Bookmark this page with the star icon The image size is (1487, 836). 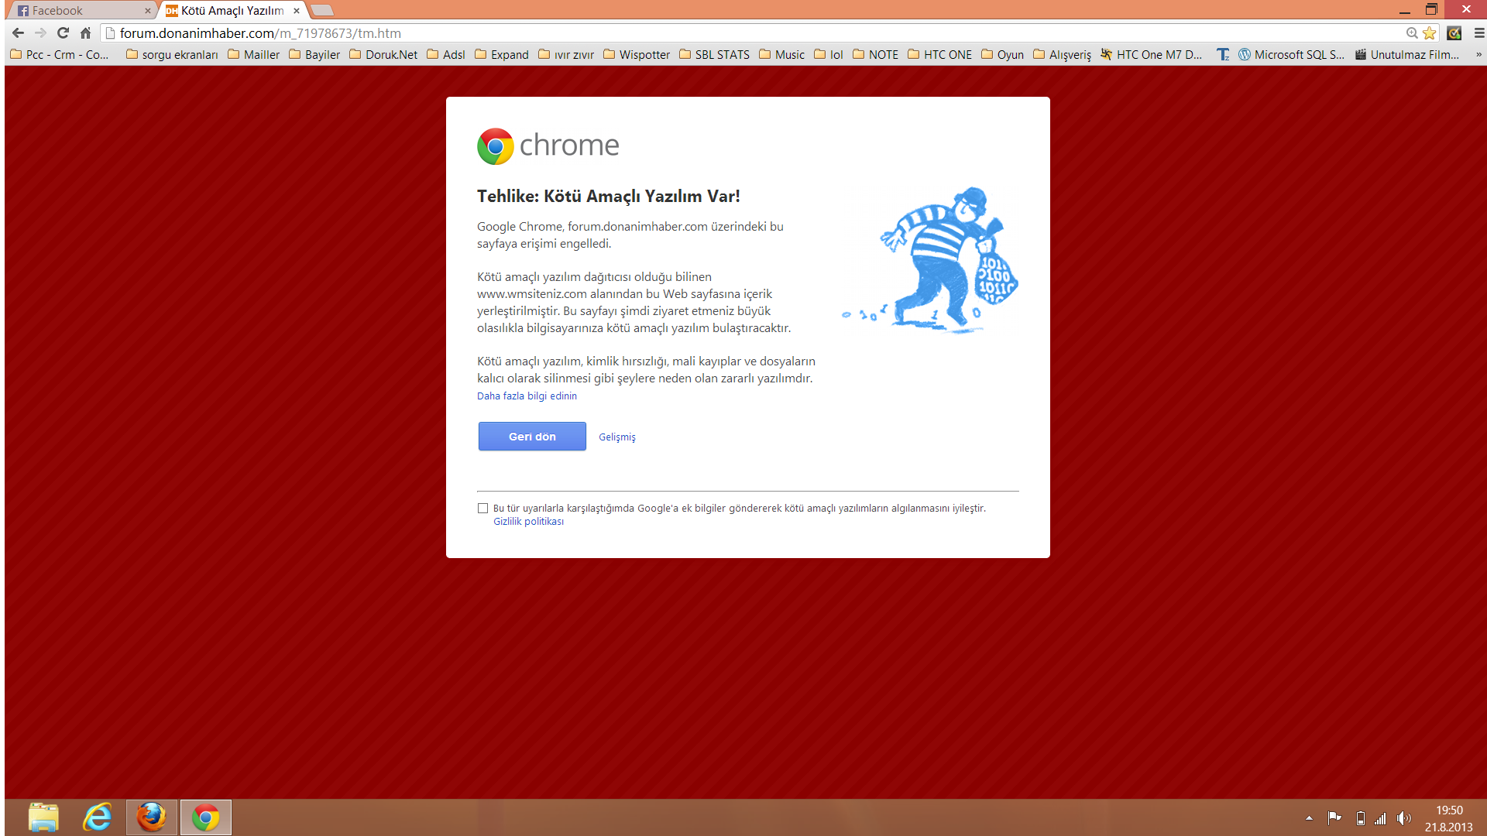(x=1430, y=33)
